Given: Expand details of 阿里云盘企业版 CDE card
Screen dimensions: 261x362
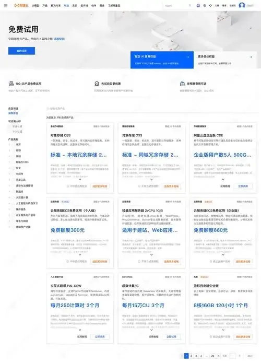Looking at the screenshot, I should (223, 179).
